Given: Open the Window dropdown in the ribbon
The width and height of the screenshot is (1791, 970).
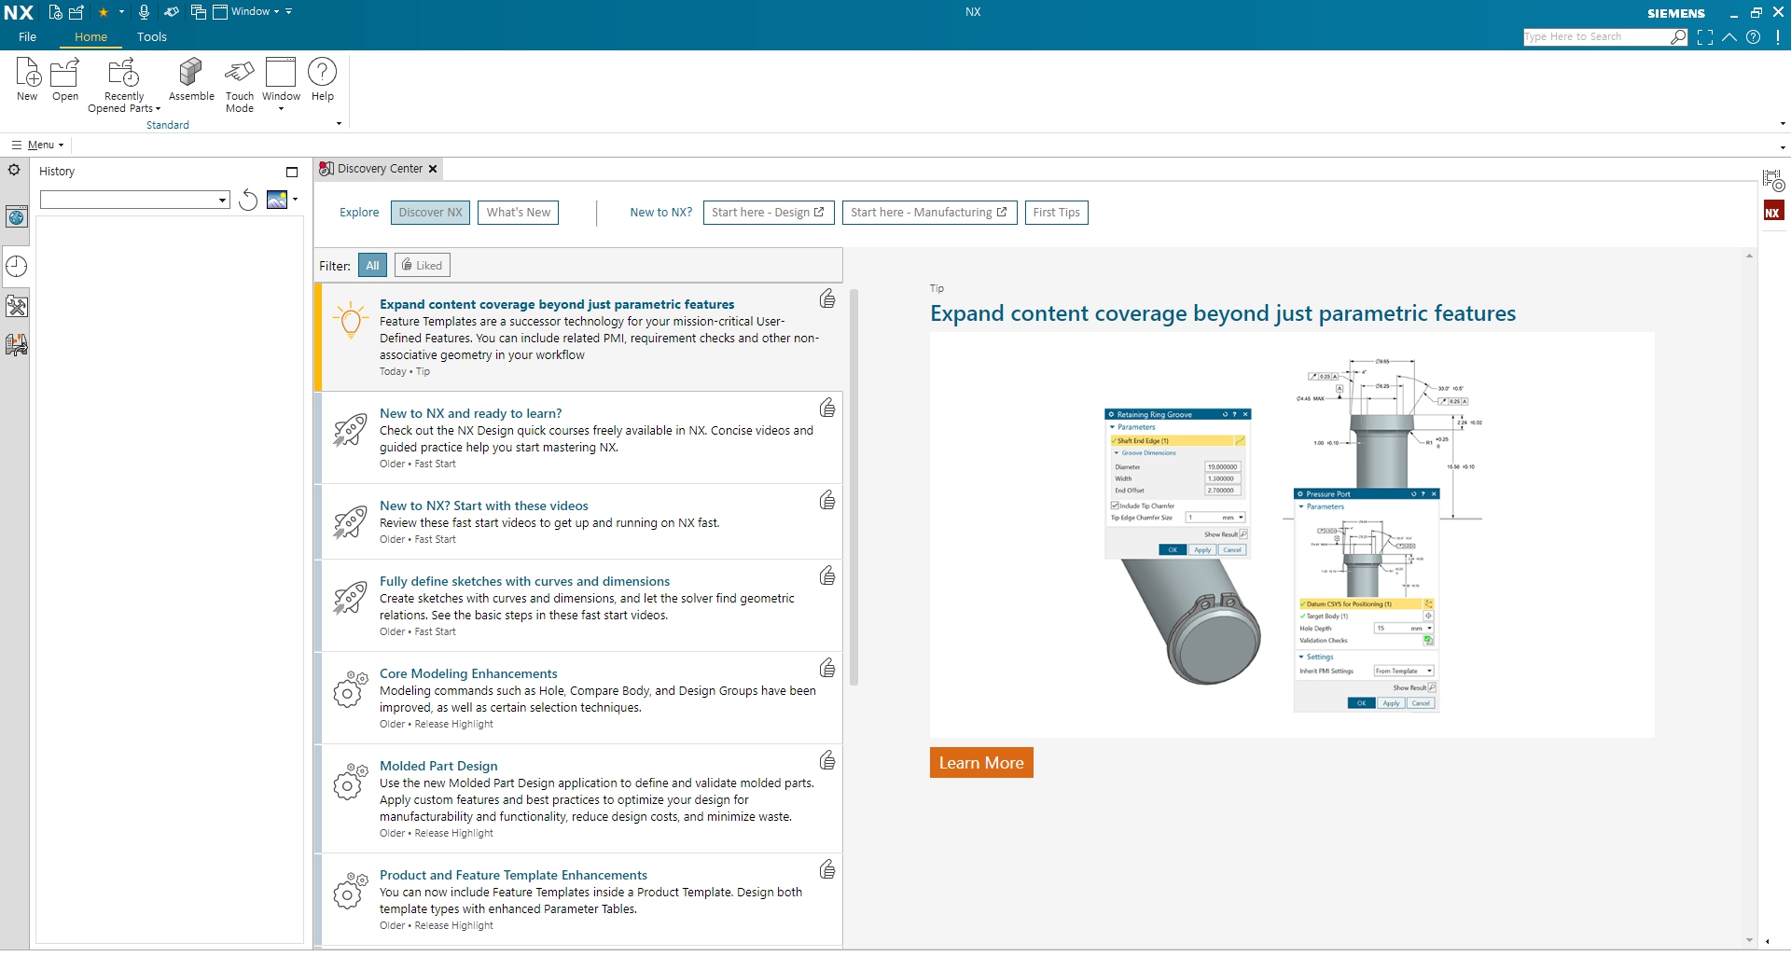Looking at the screenshot, I should [x=281, y=85].
